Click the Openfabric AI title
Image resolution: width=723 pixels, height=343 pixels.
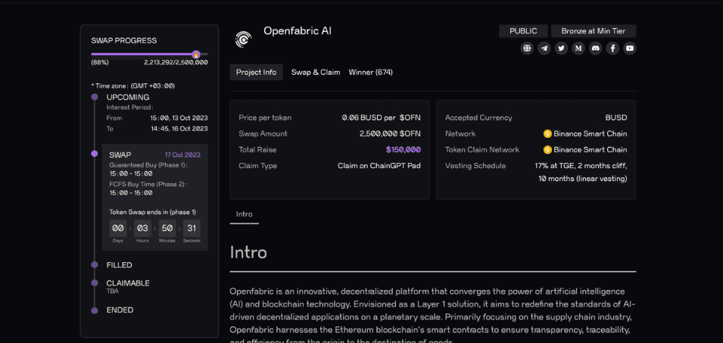pyautogui.click(x=298, y=31)
